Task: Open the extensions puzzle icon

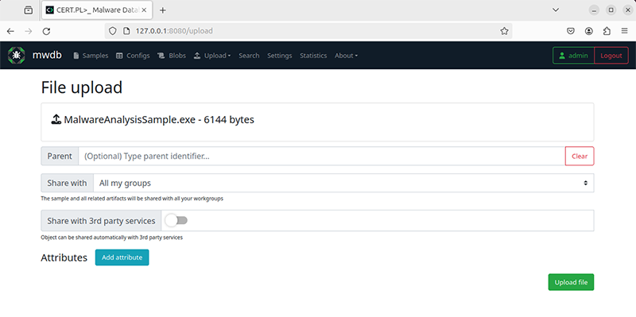Action: [607, 31]
